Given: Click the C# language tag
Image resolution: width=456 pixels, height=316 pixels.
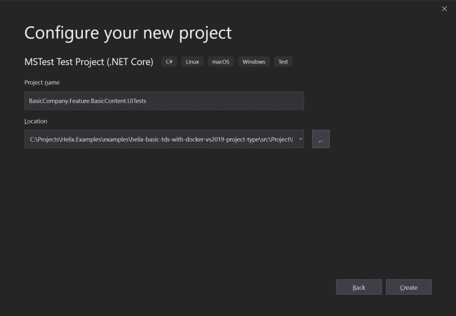Looking at the screenshot, I should [x=169, y=62].
